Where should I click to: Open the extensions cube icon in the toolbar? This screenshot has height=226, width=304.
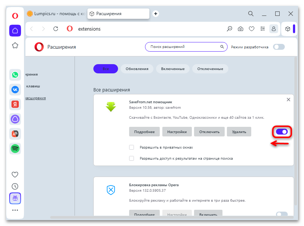288,29
